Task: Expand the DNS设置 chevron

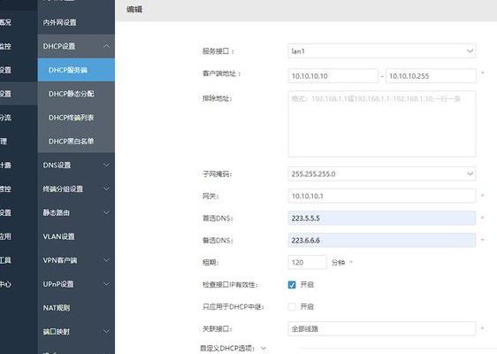Action: 106,165
